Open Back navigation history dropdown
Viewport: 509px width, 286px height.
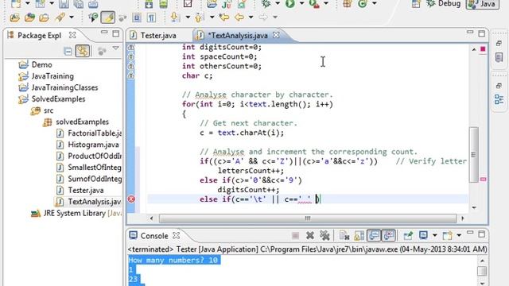point(251,17)
